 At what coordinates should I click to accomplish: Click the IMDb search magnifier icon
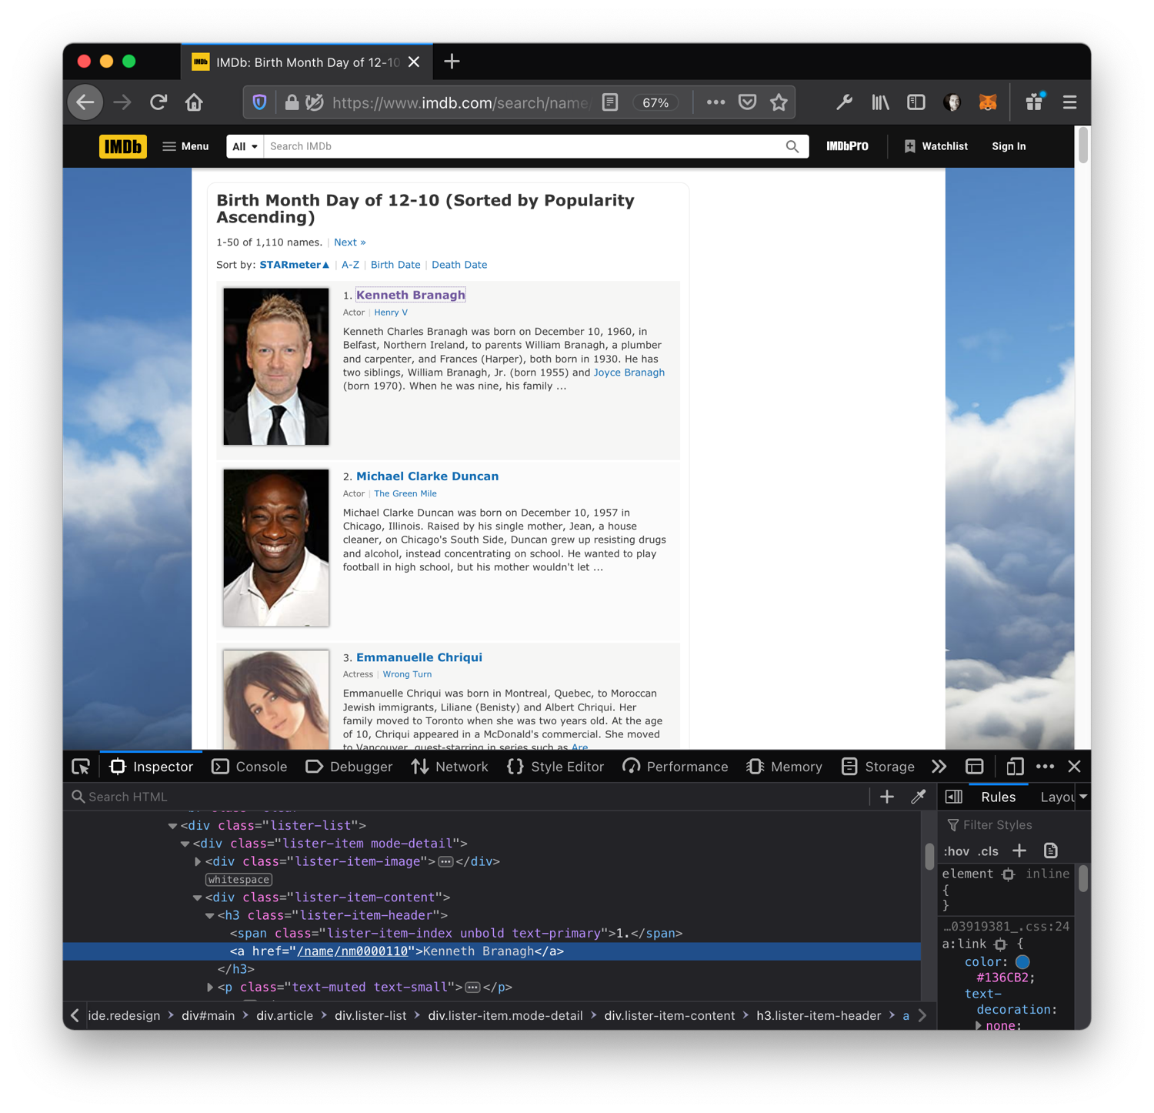(792, 146)
